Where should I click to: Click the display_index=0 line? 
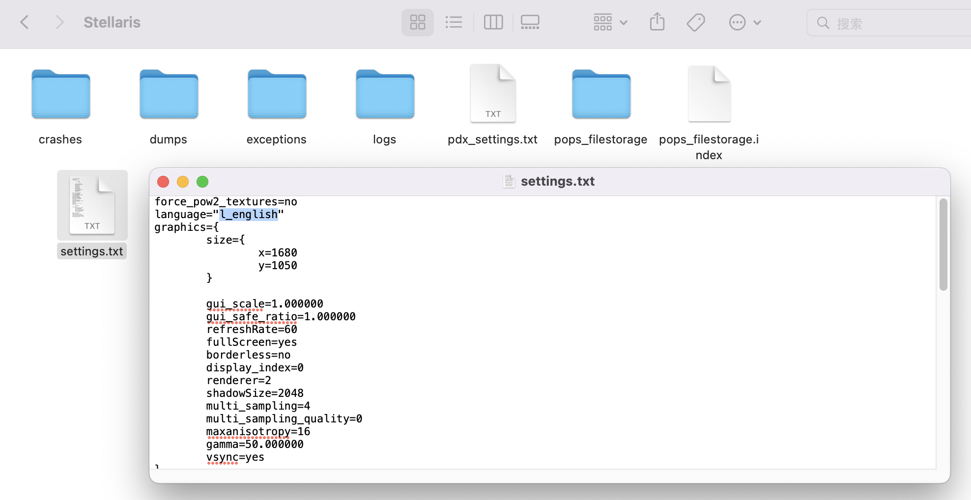255,368
